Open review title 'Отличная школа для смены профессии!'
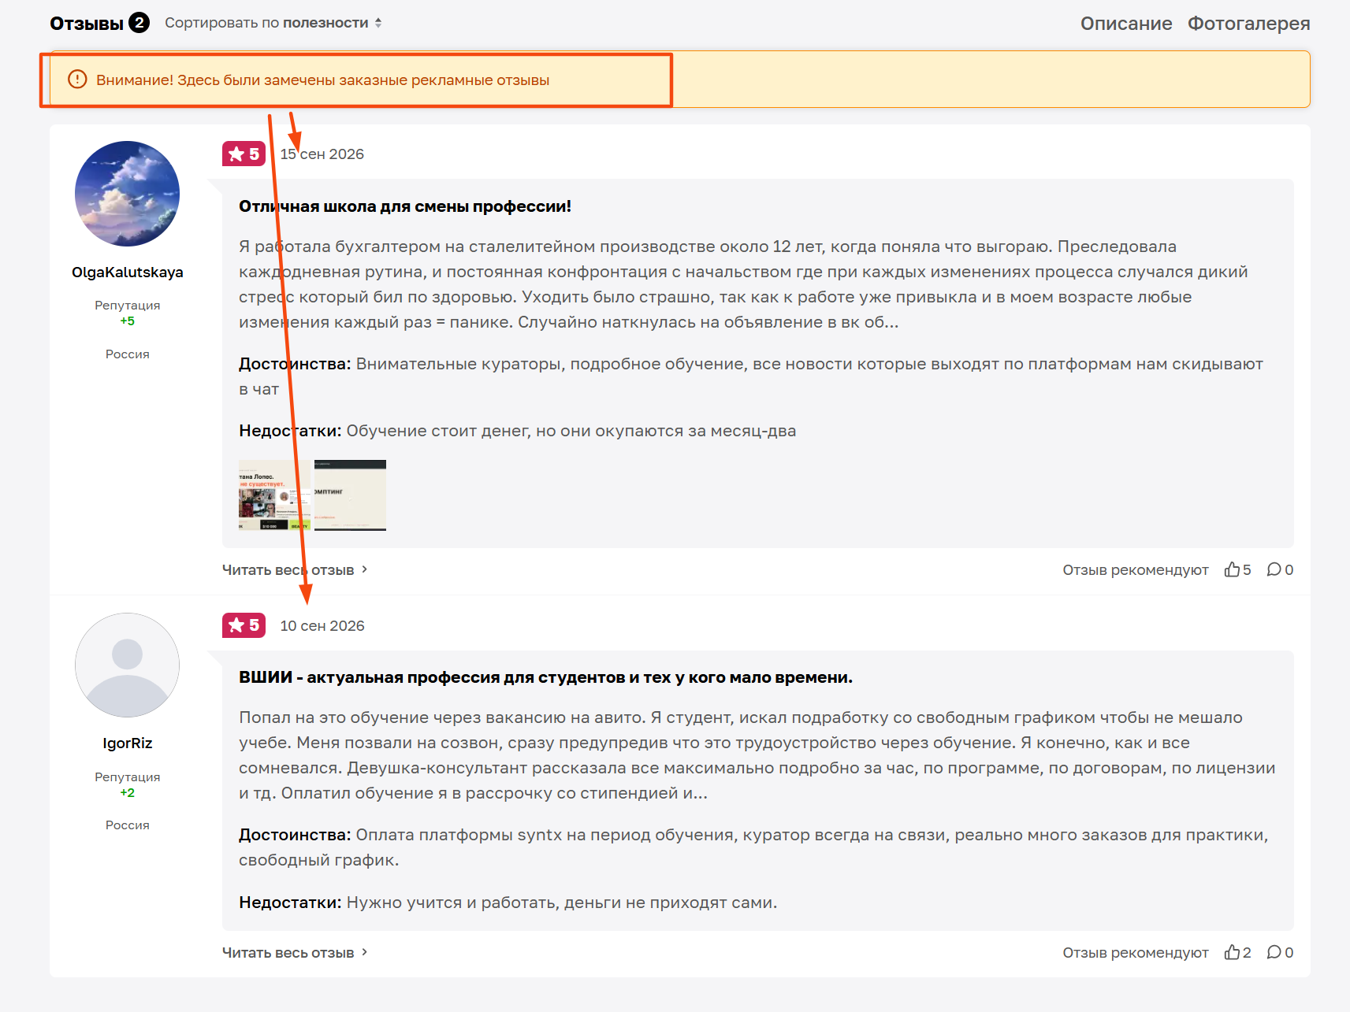Viewport: 1350px width, 1012px height. pyautogui.click(x=405, y=206)
